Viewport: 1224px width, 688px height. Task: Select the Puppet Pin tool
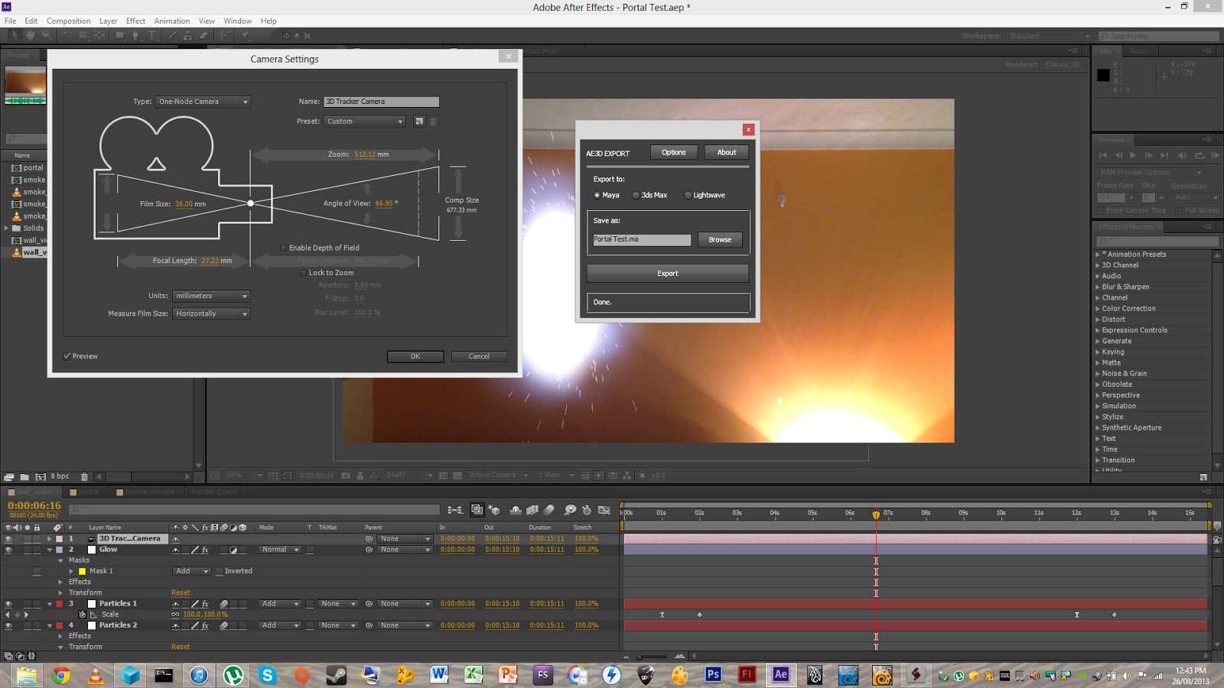tap(246, 35)
